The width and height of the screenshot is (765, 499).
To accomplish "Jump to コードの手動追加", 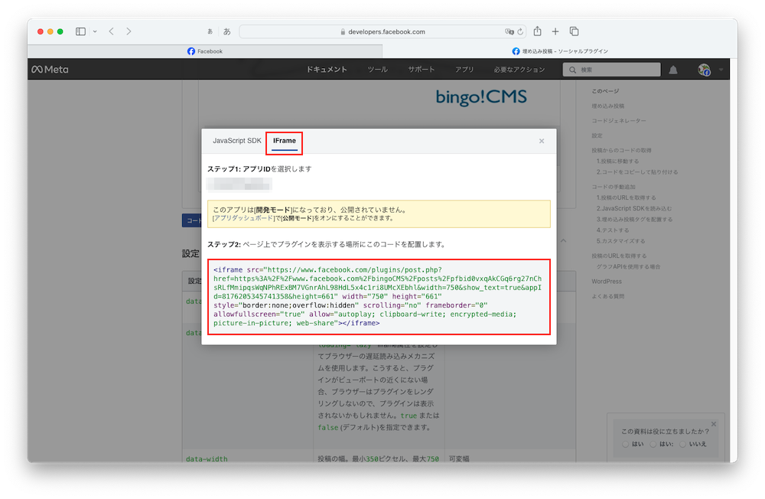I will click(614, 187).
